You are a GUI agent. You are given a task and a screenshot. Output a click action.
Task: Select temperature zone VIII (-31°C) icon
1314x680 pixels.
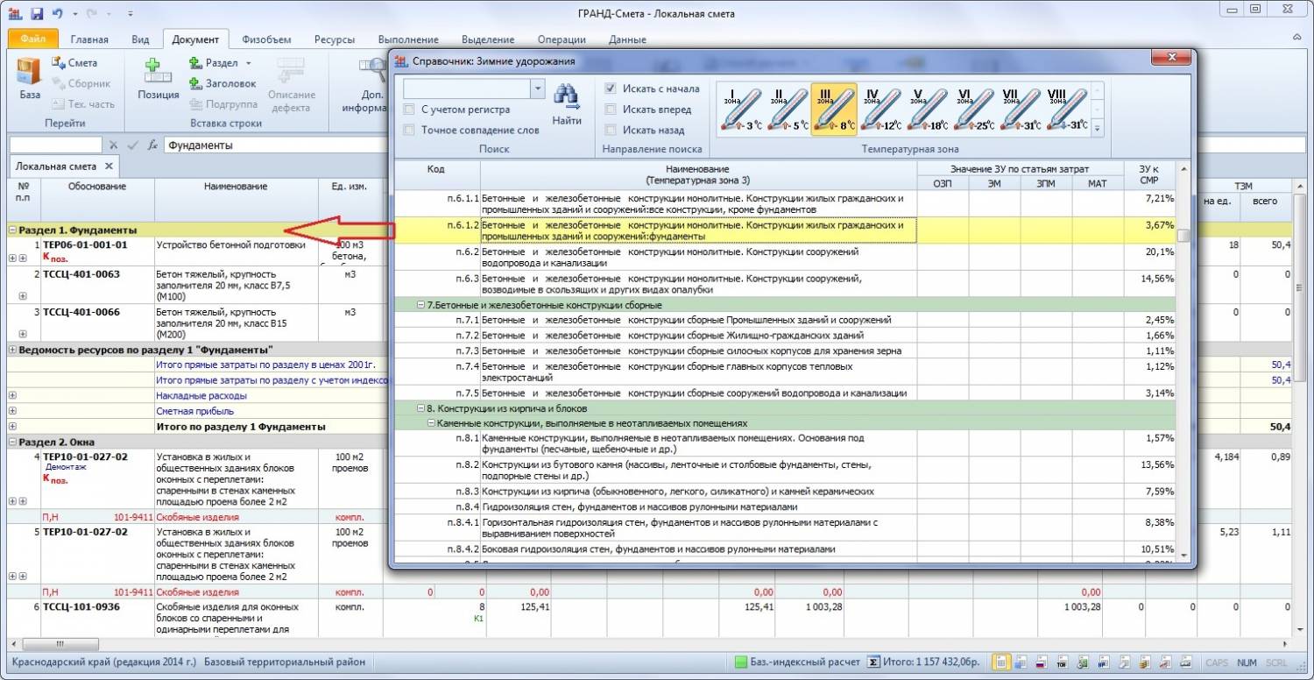click(1066, 110)
